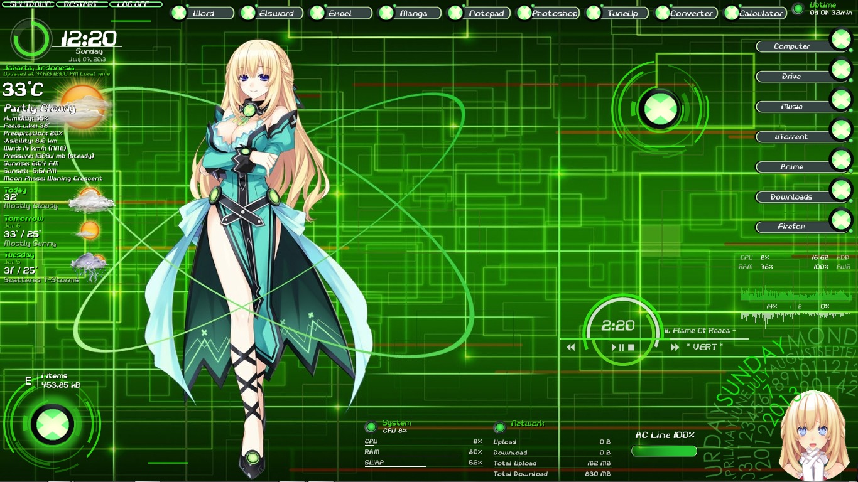
Task: Click the 2:20 track time display
Action: [x=618, y=325]
